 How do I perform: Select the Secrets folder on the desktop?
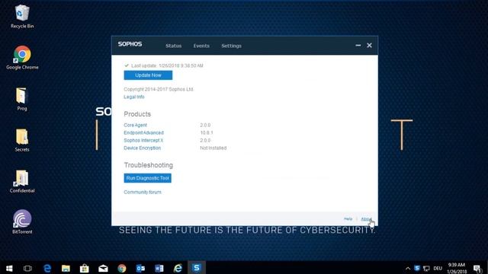tap(22, 140)
